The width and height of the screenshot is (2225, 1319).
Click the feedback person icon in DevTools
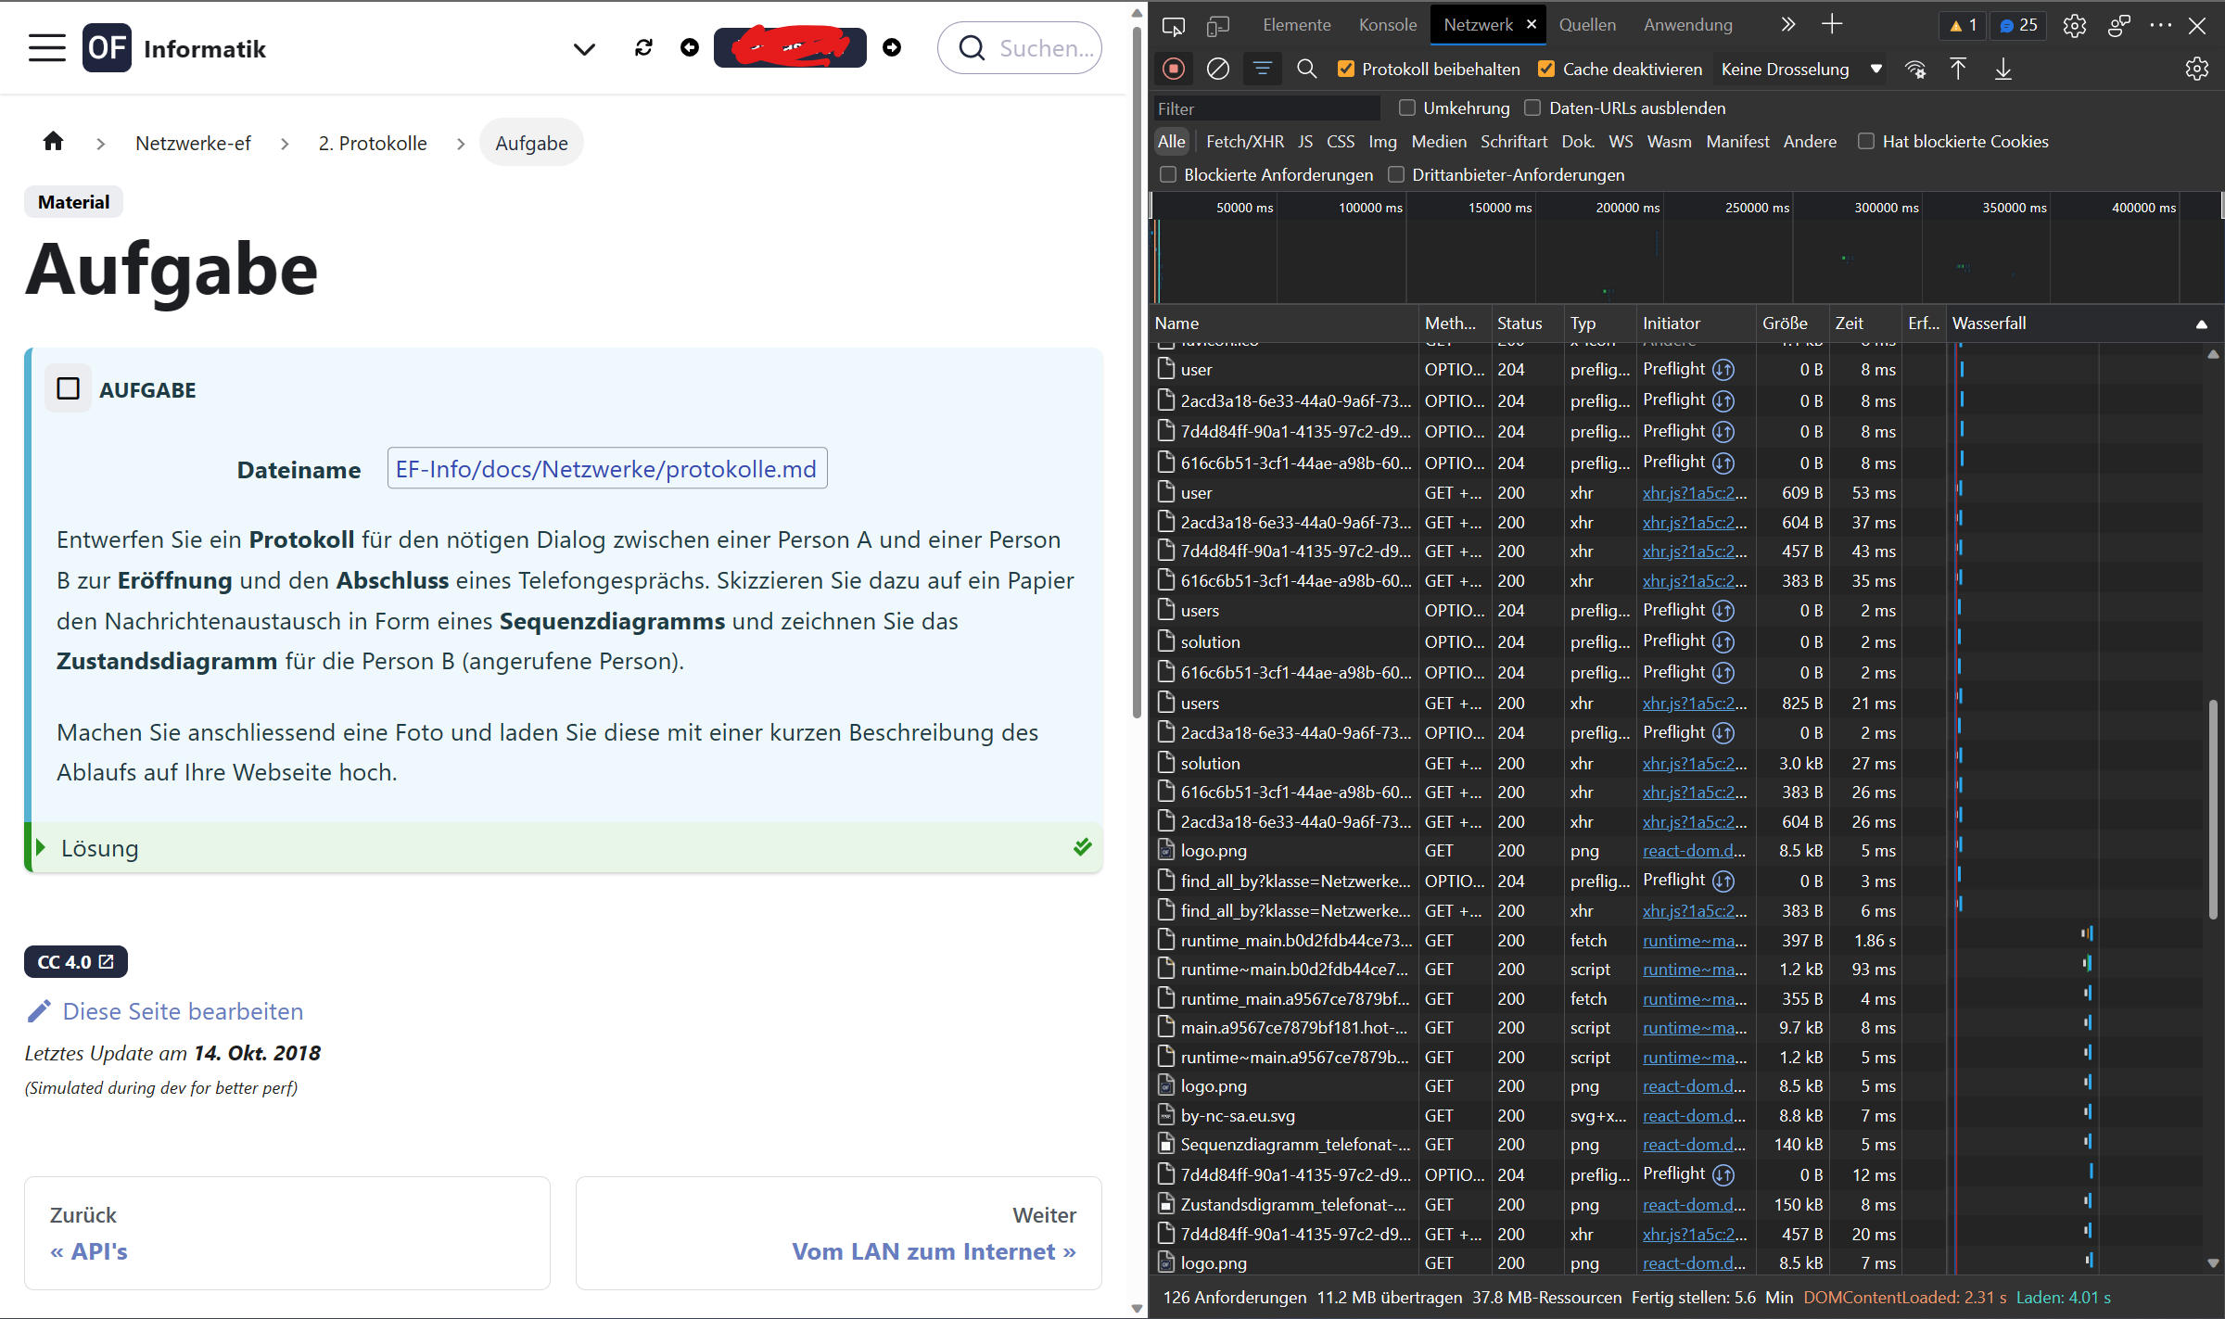(x=2119, y=25)
